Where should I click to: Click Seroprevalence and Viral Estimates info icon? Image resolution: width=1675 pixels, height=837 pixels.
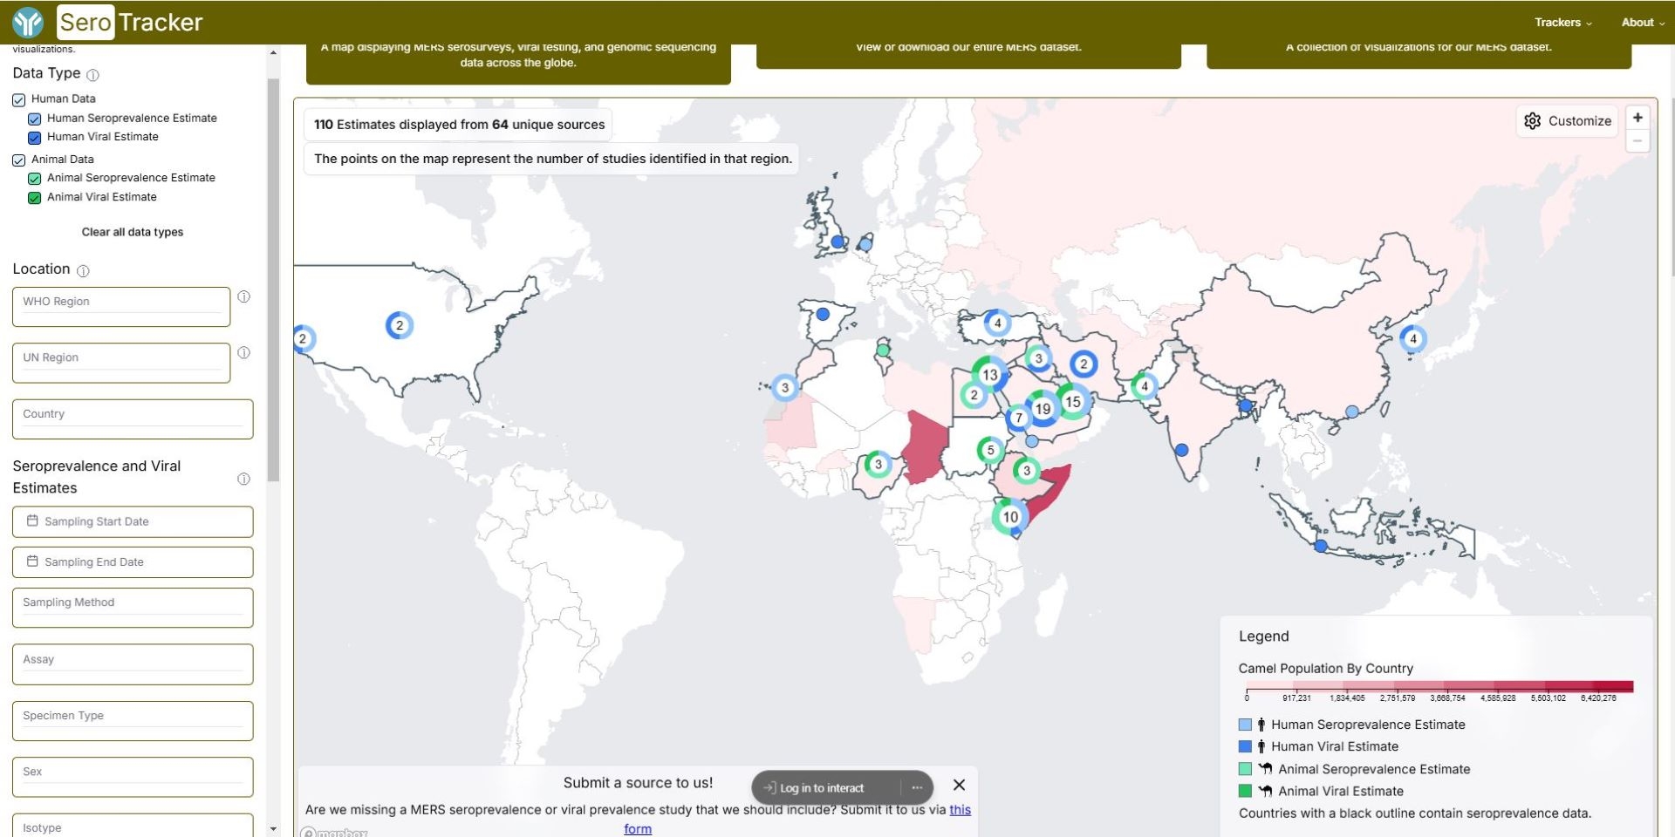pos(243,479)
